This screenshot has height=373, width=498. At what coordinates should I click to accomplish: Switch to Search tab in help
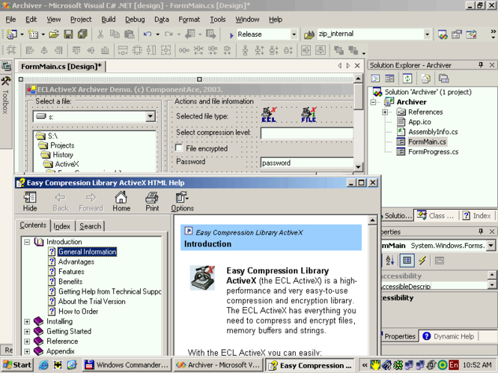click(x=90, y=226)
